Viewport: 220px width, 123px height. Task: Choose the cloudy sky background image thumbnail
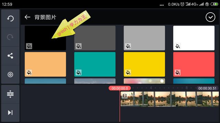(x=95, y=81)
